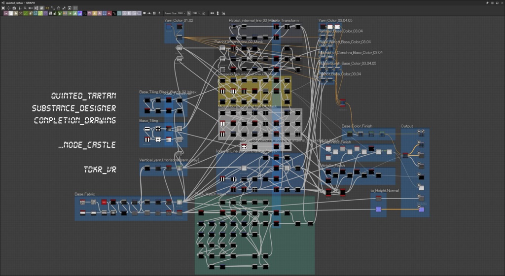Add a Text node with the pink A icon

[x=100, y=13]
